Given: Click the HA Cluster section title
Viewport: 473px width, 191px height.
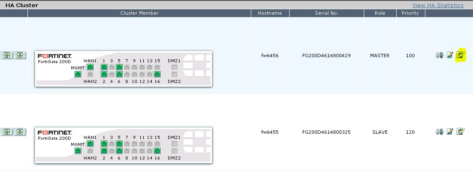Looking at the screenshot, I should tap(22, 5).
